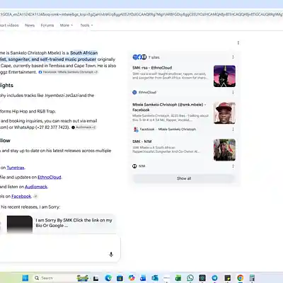Expand the Tools dropdown
The image size is (283, 283).
click(x=86, y=25)
